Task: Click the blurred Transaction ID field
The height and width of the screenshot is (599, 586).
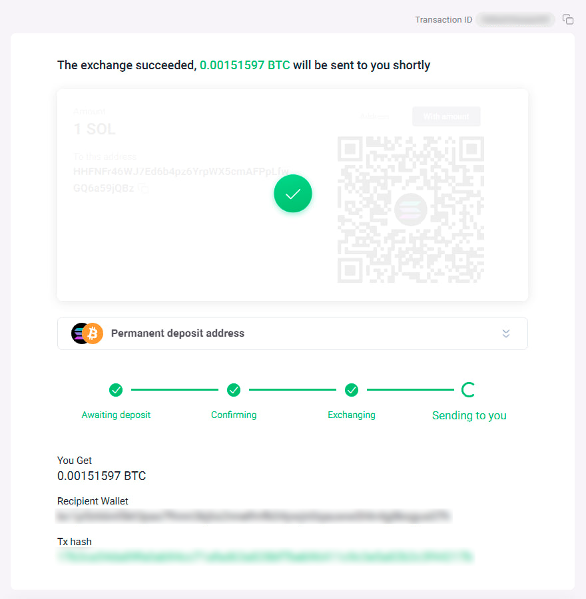Action: coord(515,19)
